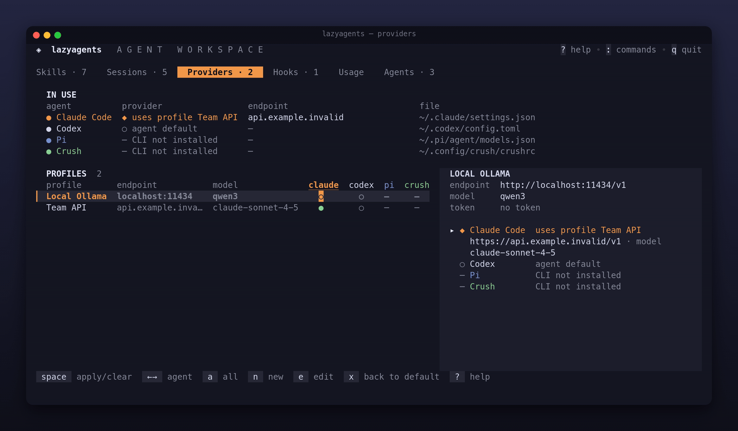
Task: Toggle the crush dash for Team API
Action: pos(417,208)
